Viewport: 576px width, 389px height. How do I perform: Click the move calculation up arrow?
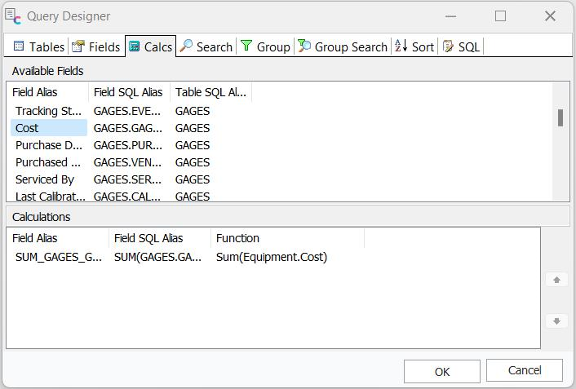[x=556, y=280]
